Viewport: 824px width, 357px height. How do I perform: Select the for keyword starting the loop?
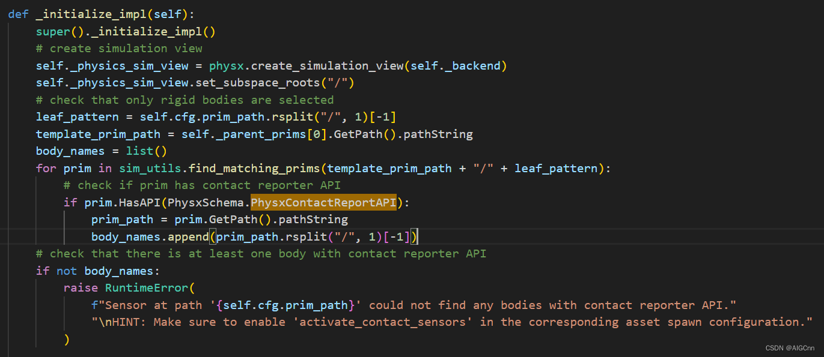coord(46,168)
